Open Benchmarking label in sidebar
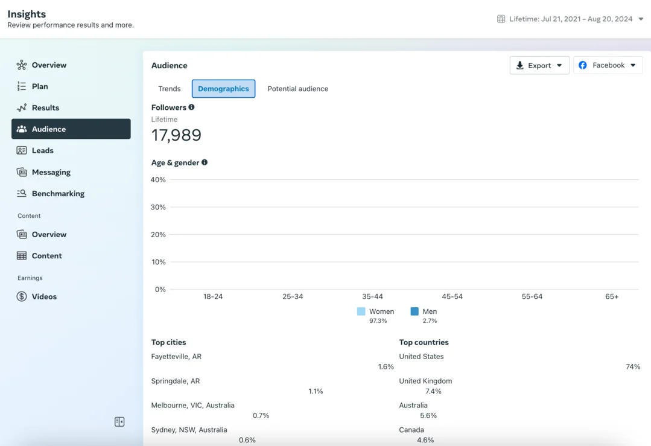The width and height of the screenshot is (651, 446). coord(58,194)
